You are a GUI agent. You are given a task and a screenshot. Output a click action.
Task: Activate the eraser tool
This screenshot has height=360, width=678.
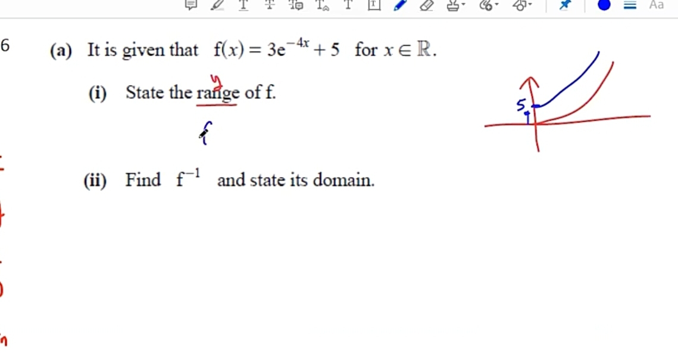(426, 5)
